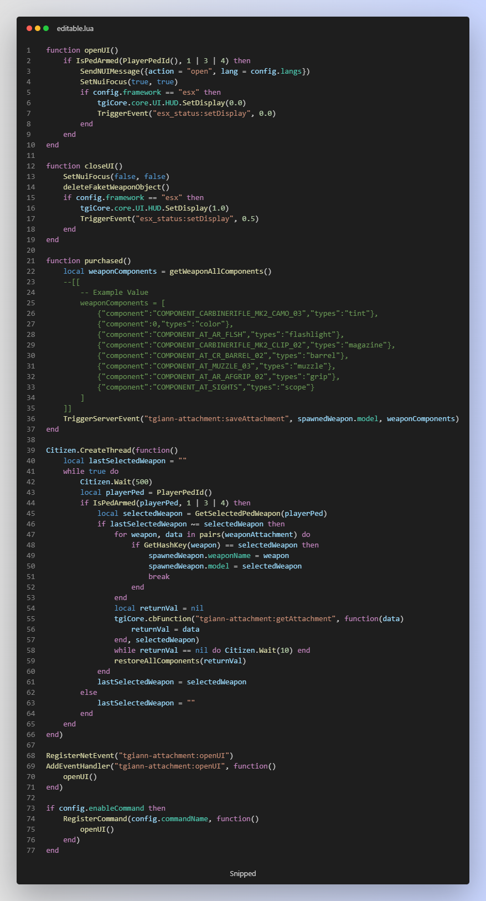Click 'if config.enableCommand then' line
The image size is (486, 901).
[106, 808]
